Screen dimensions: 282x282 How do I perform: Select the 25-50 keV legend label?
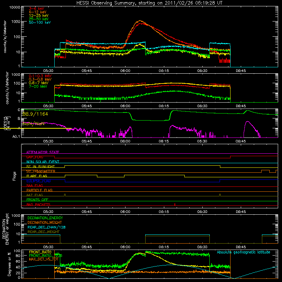pos(39,19)
